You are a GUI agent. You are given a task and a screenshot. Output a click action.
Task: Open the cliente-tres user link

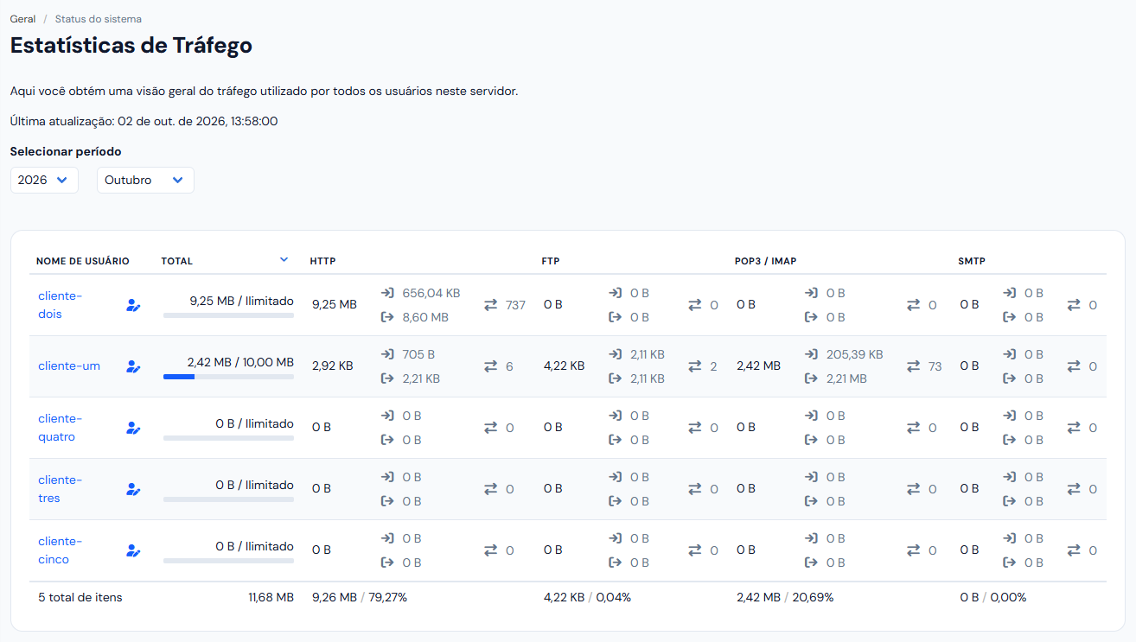click(61, 489)
